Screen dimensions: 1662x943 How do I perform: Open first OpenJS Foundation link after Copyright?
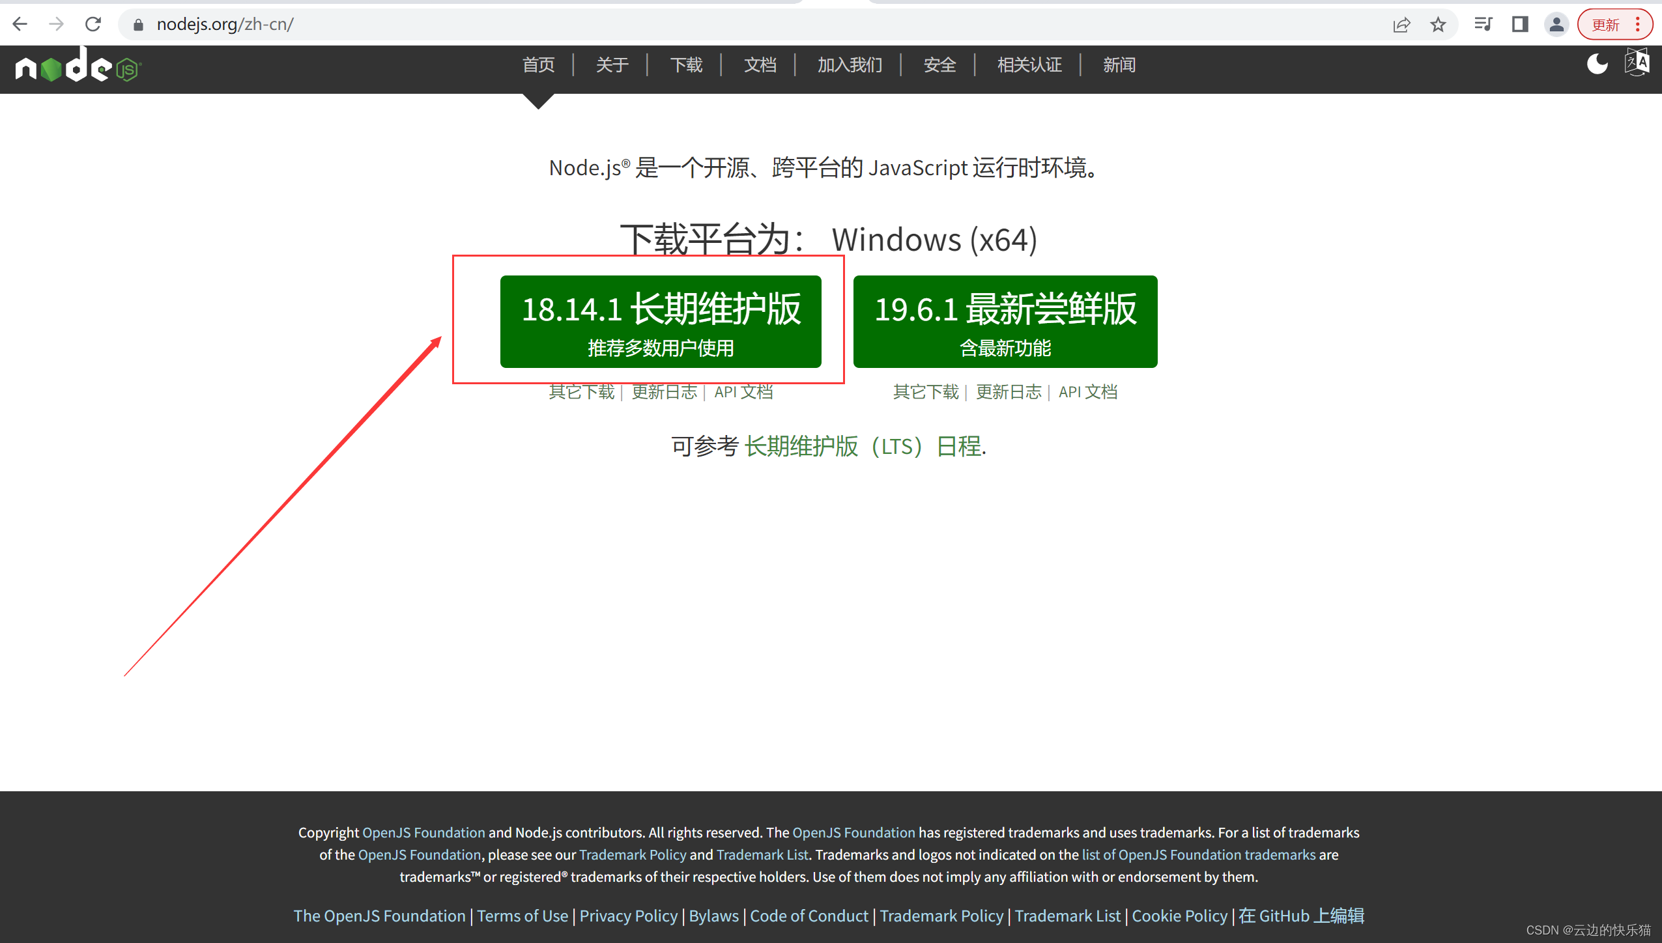pyautogui.click(x=423, y=832)
